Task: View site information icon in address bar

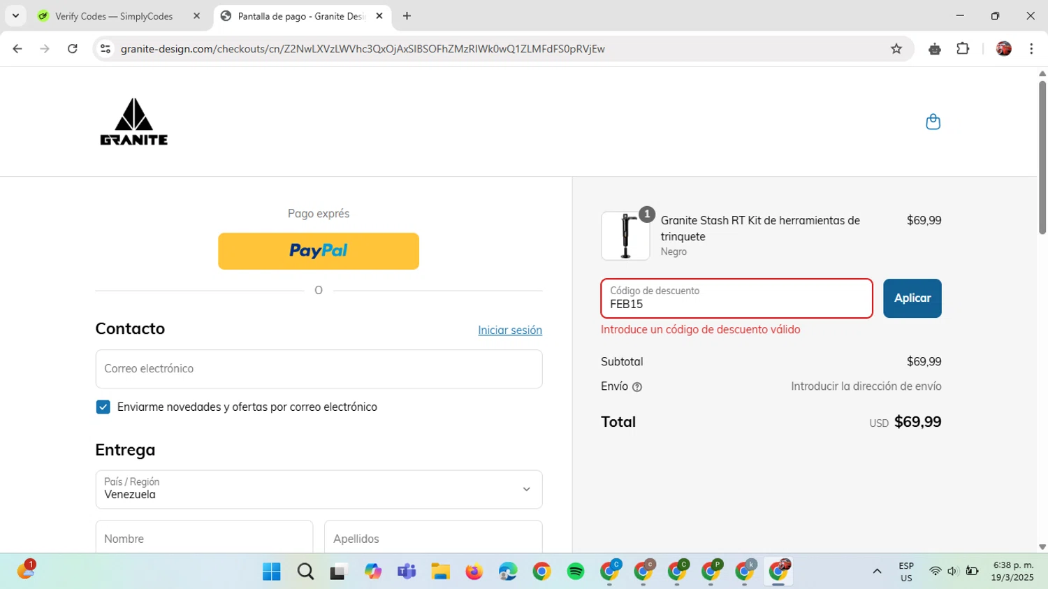Action: click(105, 49)
